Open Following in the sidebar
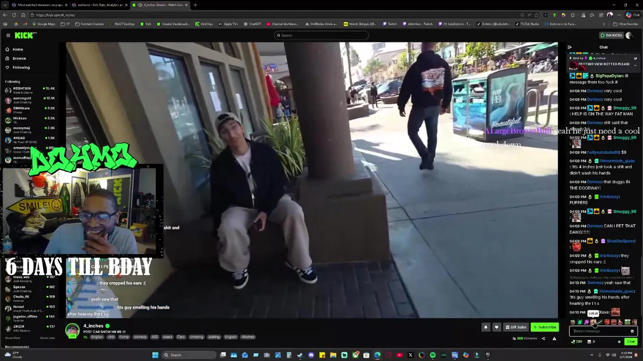Viewport: 643px width, 361px height. [x=21, y=67]
